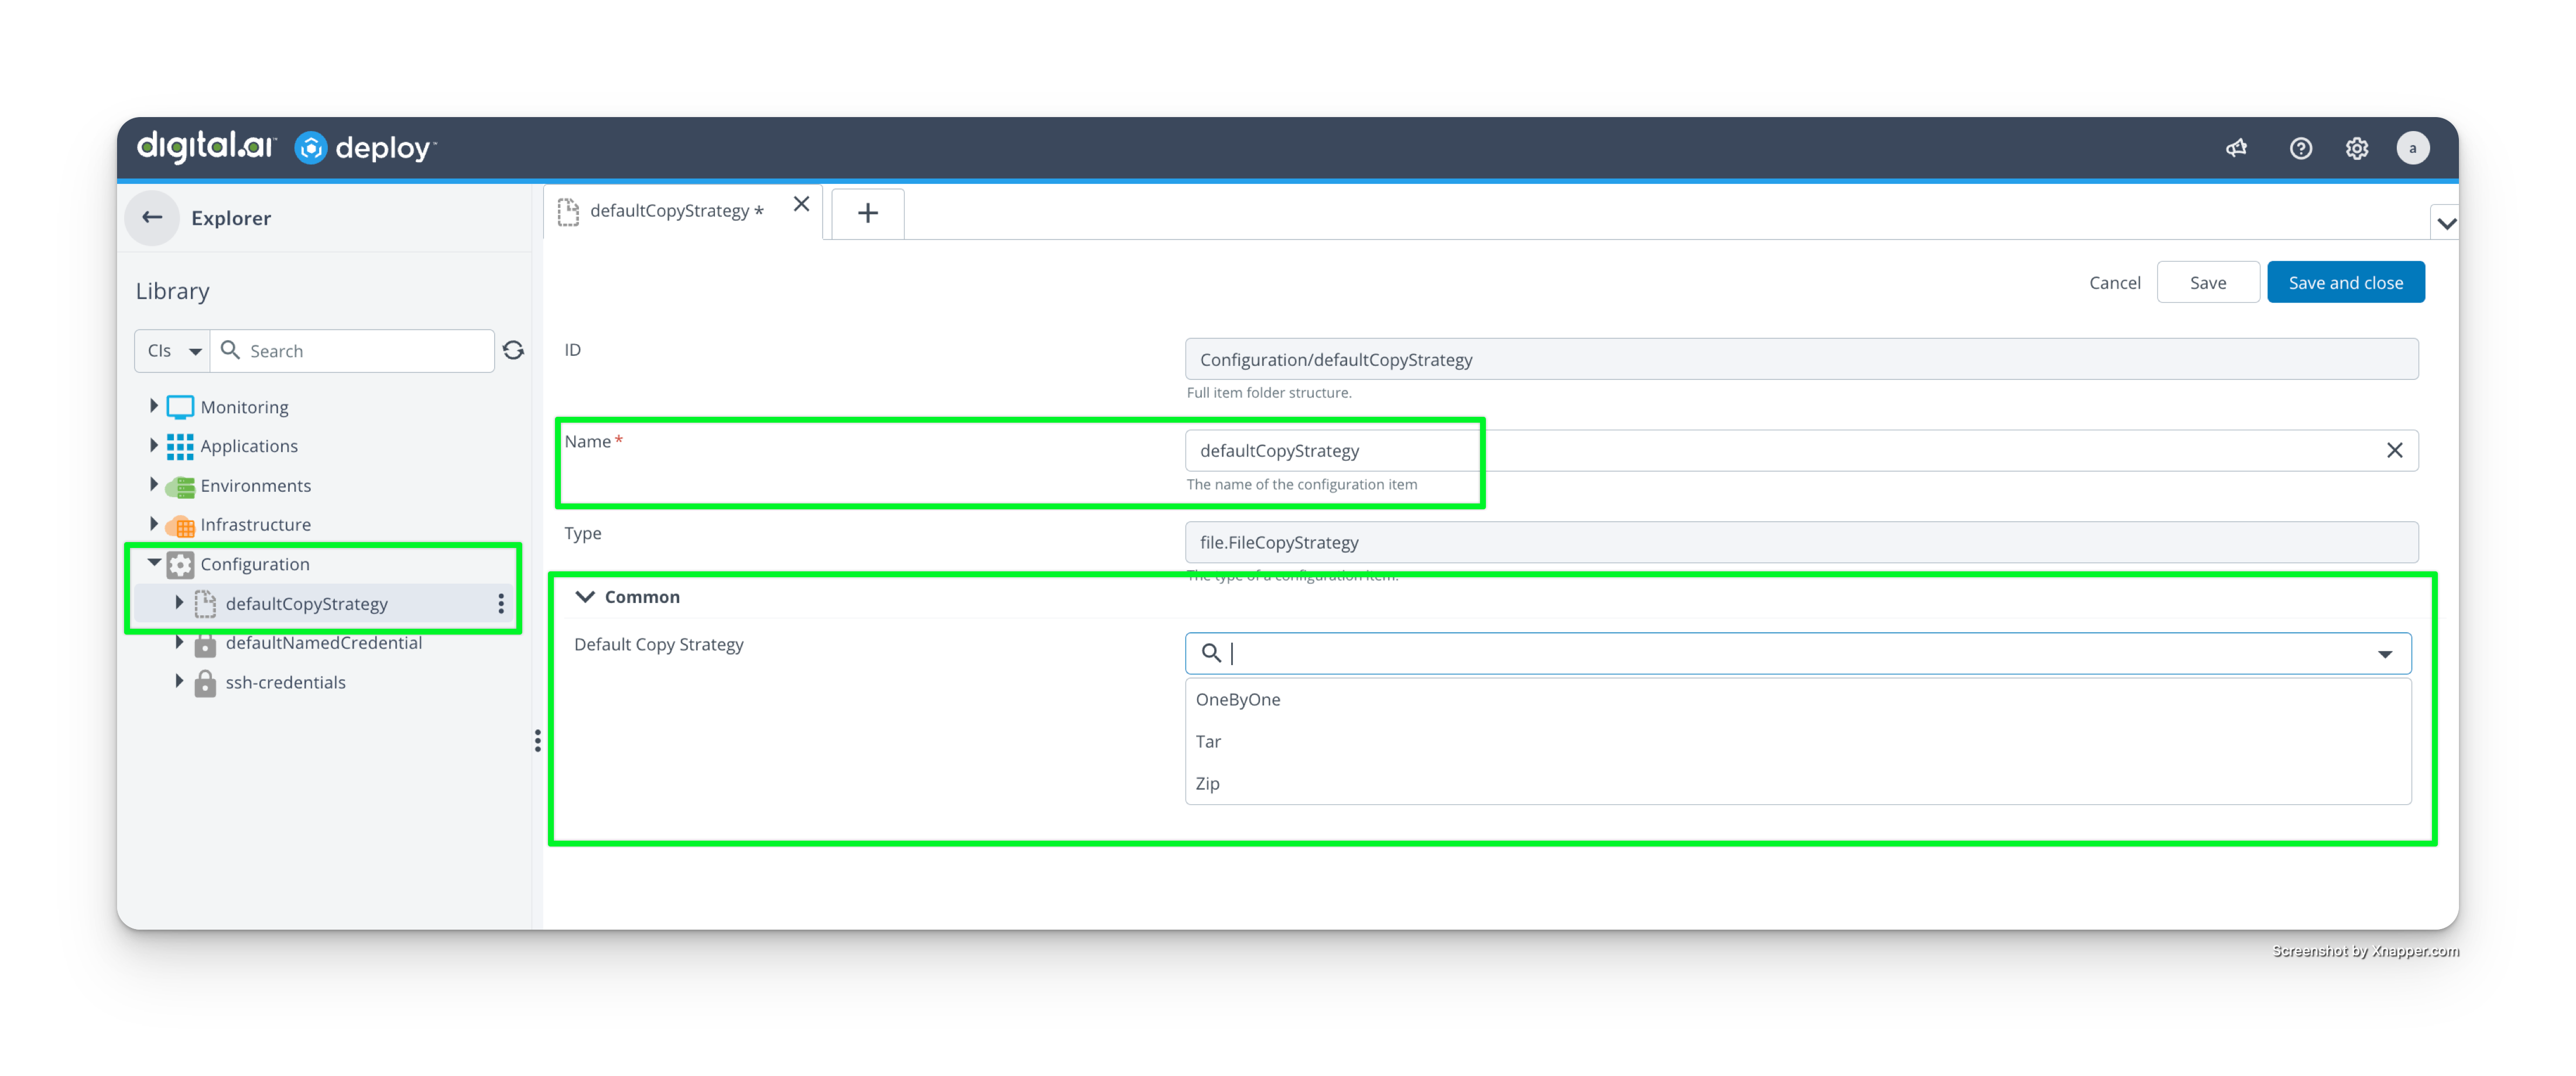The image size is (2576, 1076).
Task: Select the Tar copy strategy option
Action: tap(1208, 741)
